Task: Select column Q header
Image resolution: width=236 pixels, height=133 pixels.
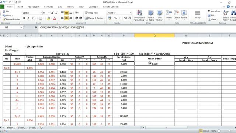Action: pyautogui.click(x=155, y=35)
